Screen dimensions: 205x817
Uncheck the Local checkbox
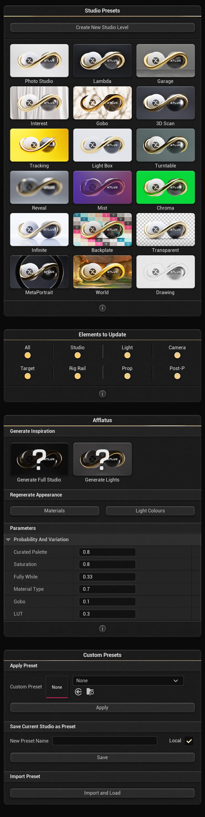click(x=189, y=741)
